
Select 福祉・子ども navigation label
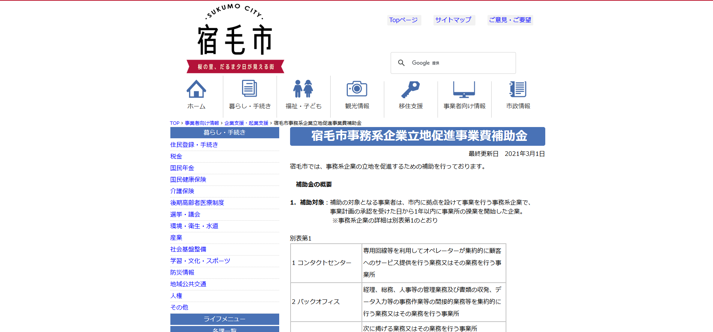[303, 106]
